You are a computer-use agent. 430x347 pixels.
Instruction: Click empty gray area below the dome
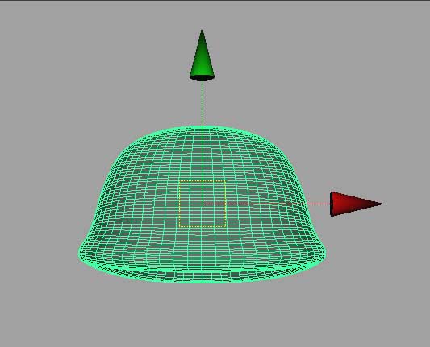(x=202, y=315)
